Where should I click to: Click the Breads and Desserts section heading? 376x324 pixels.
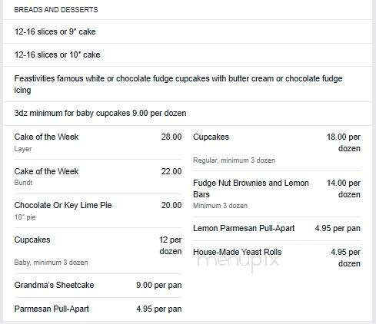[56, 10]
